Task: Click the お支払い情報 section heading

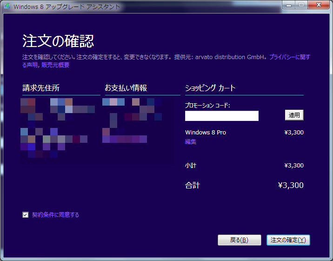Action: [x=126, y=88]
